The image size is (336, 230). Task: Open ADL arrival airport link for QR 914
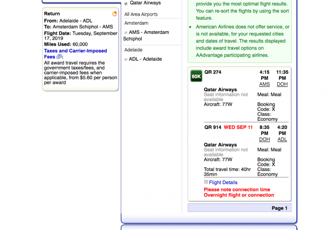[282, 139]
